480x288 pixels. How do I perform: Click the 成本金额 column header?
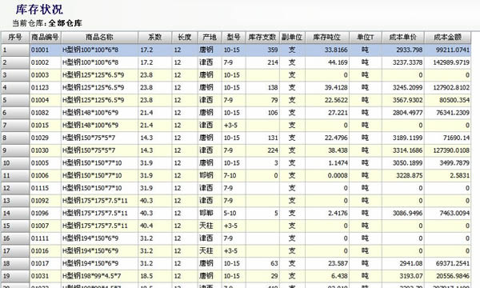(x=447, y=38)
